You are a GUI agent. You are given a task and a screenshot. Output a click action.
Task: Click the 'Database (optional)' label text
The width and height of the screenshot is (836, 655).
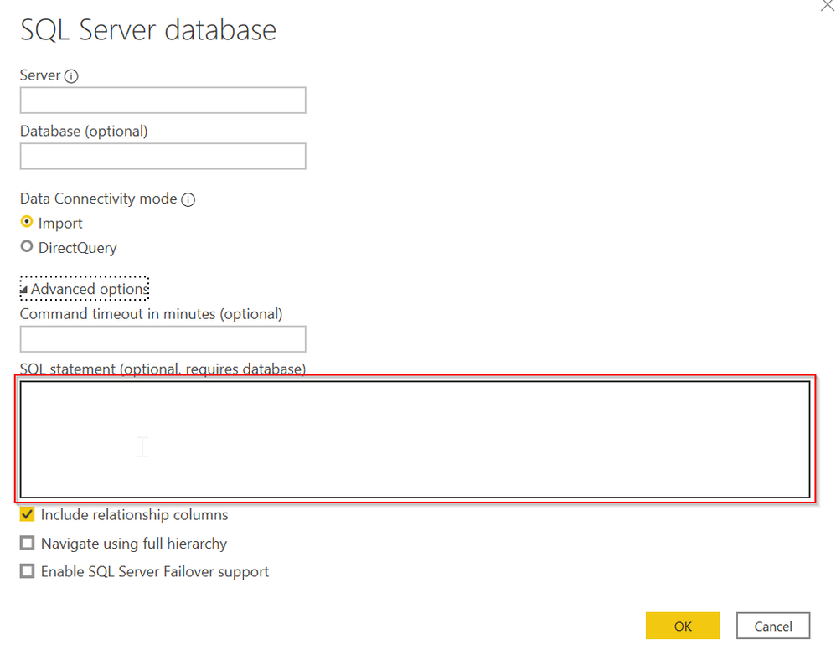pyautogui.click(x=84, y=132)
